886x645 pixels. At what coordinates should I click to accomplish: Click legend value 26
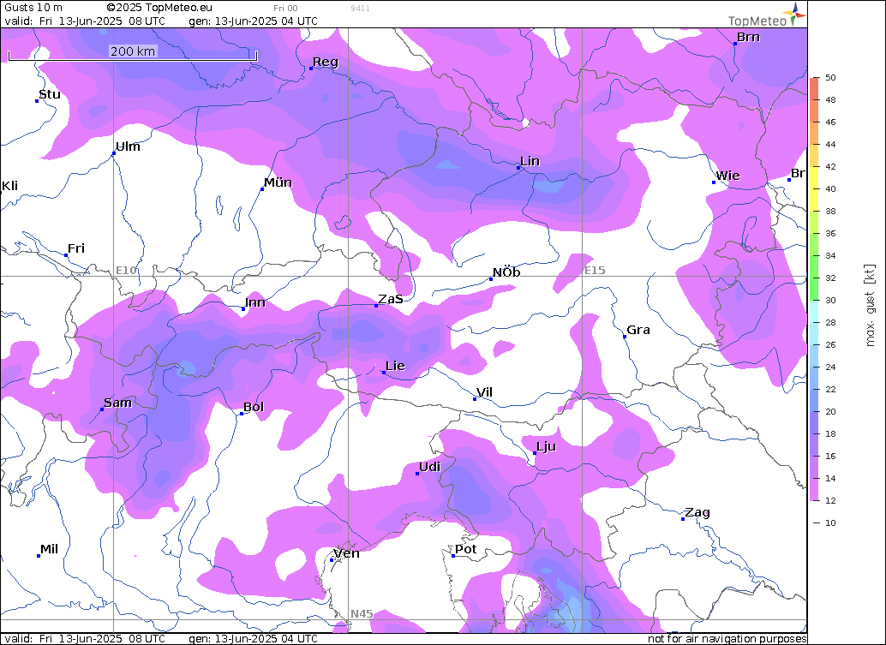click(x=830, y=344)
